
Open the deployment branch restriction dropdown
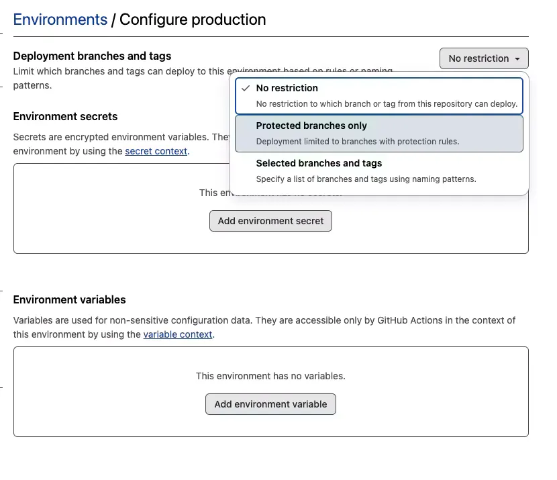click(x=483, y=58)
